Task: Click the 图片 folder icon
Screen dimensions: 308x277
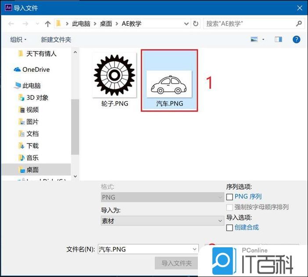Action: pos(21,122)
